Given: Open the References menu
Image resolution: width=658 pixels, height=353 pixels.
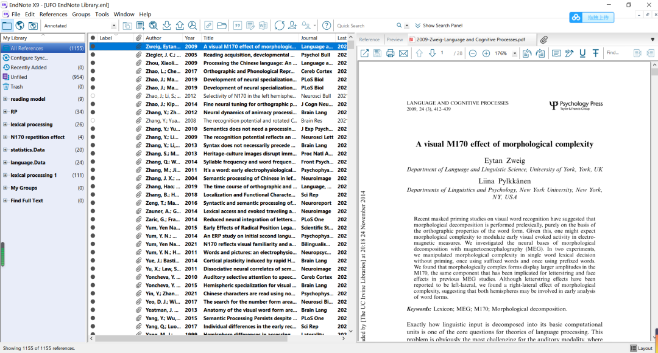Looking at the screenshot, I should pyautogui.click(x=54, y=14).
